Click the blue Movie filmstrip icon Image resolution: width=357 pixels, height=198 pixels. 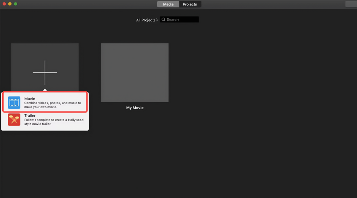14,103
